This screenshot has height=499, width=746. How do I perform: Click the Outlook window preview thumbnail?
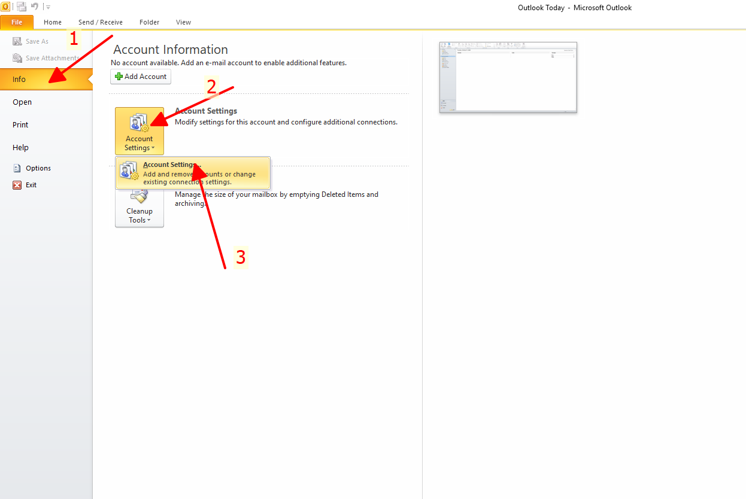point(508,77)
